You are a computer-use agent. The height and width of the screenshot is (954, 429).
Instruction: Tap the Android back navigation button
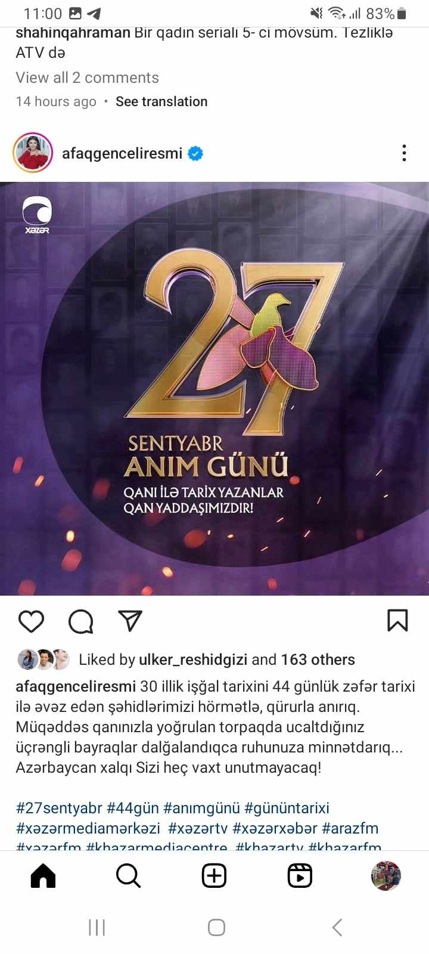[x=337, y=927]
